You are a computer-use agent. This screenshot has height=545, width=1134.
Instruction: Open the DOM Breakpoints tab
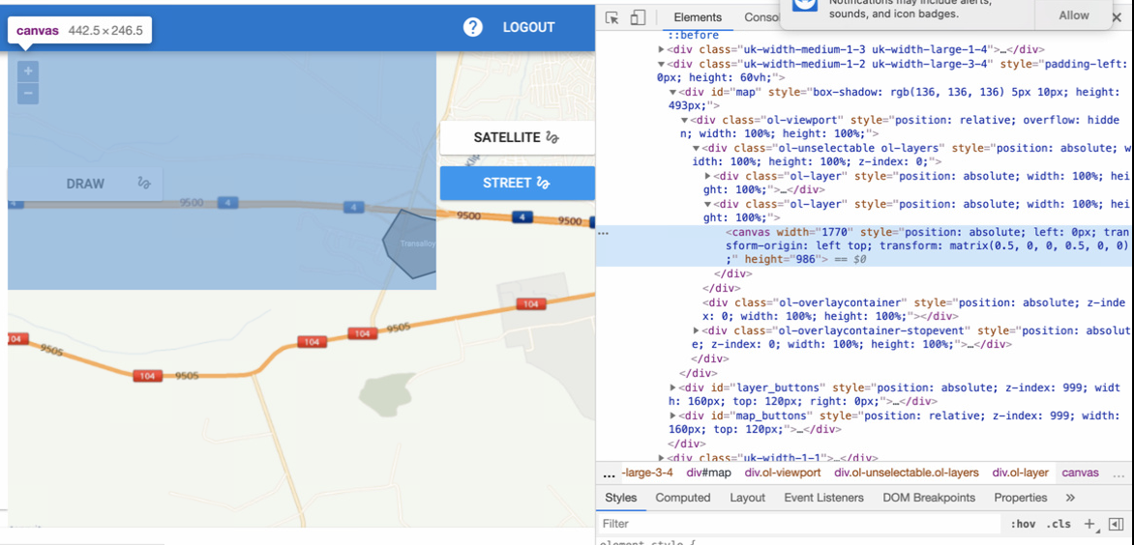(x=929, y=498)
